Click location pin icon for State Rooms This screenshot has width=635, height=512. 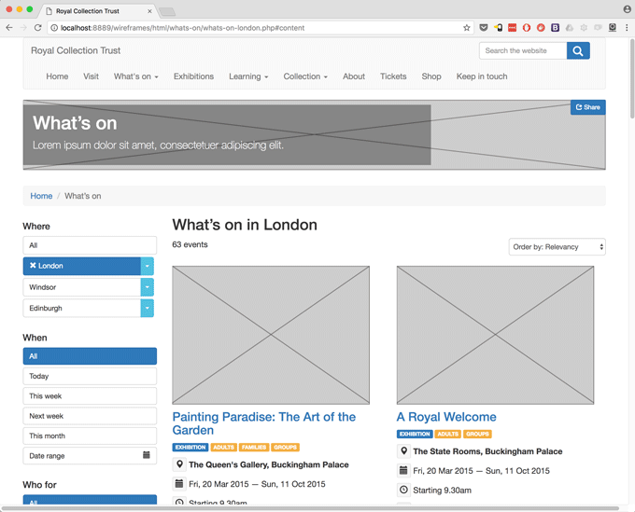click(x=403, y=451)
